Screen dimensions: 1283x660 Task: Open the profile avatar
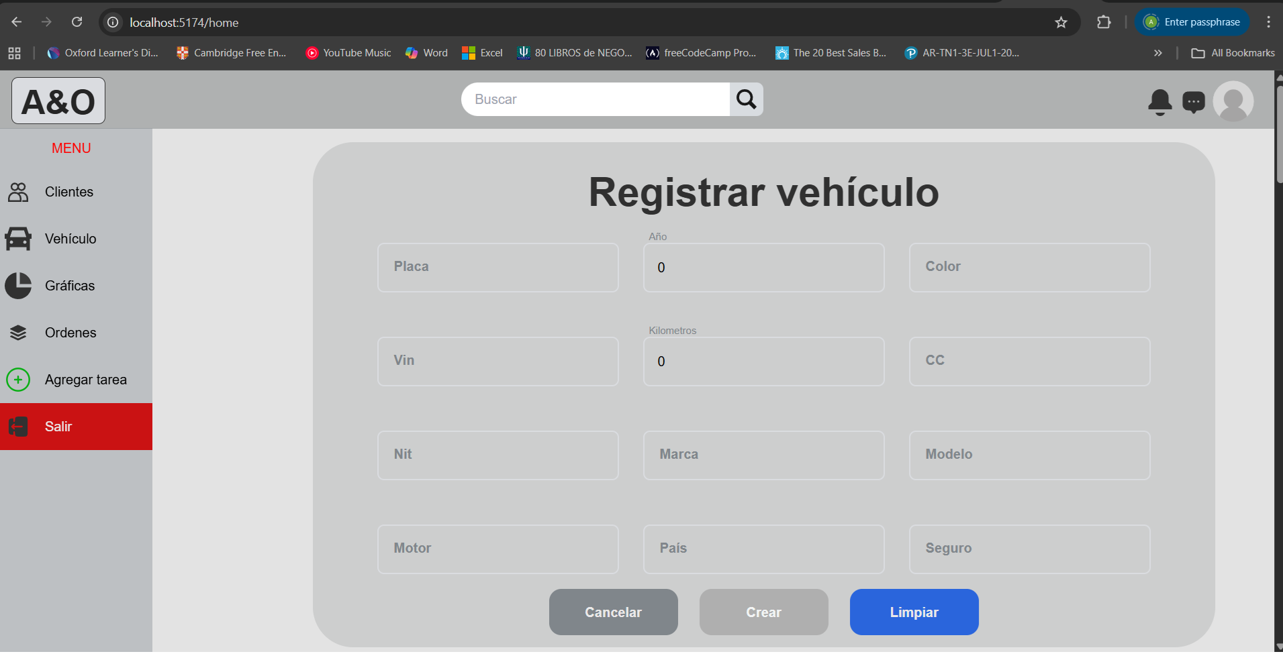(1233, 101)
